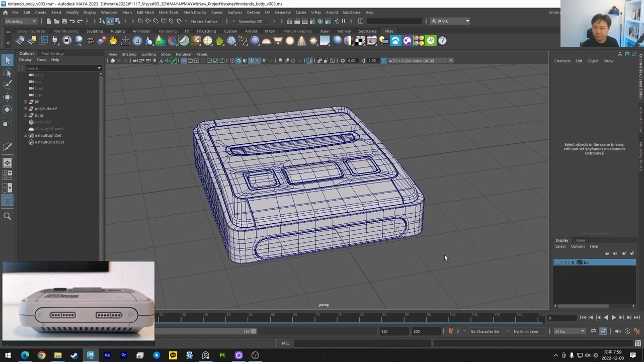
Task: Click the New Scene icon
Action: click(49, 21)
